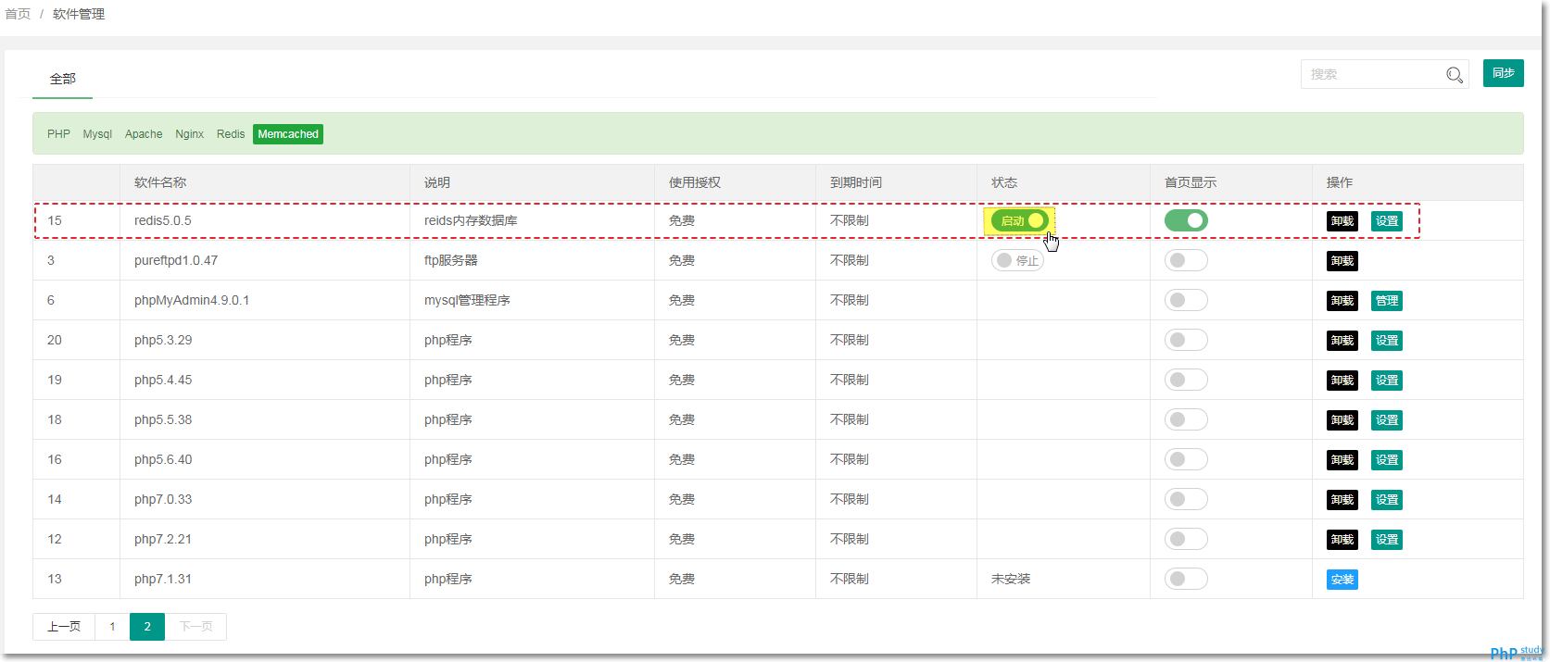Open 设置 settings for redis5.0.5
This screenshot has height=662, width=1550.
click(x=1386, y=221)
